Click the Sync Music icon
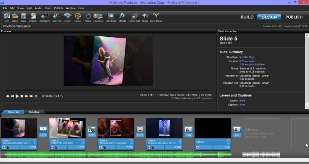This screenshot has width=309, height=164. [x=156, y=17]
